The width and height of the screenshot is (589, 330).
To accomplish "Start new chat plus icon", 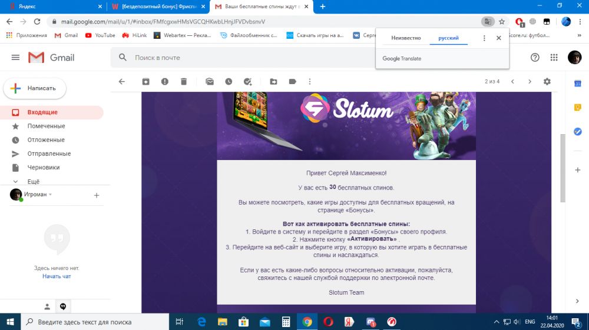I will click(x=97, y=195).
